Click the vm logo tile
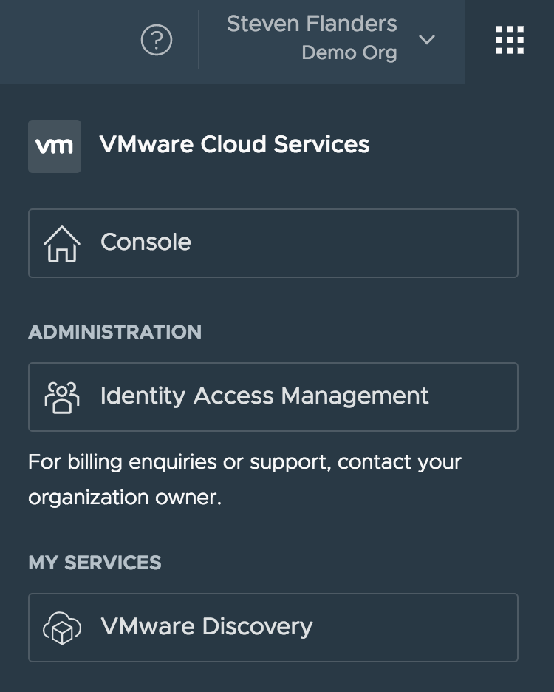Image resolution: width=554 pixels, height=692 pixels. click(x=55, y=146)
